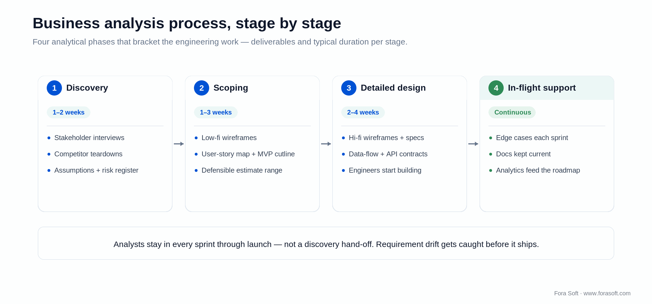Select the 'In-flight support' stage heading
The width and height of the screenshot is (652, 304).
point(542,88)
